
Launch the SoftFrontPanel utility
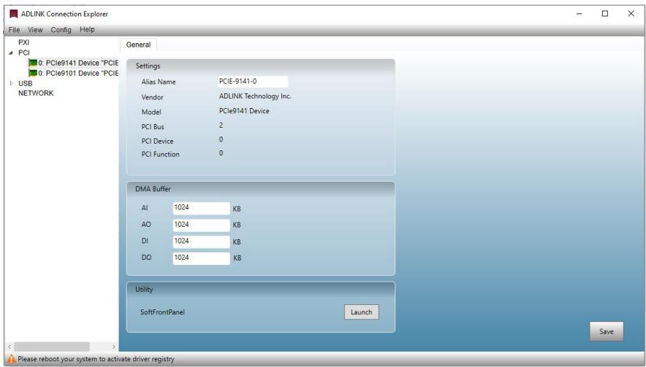coord(361,312)
